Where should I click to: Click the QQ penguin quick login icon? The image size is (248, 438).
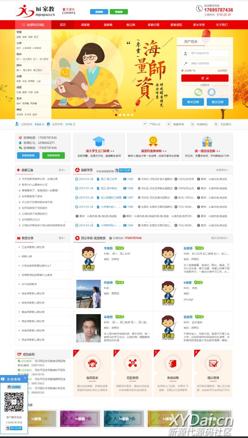click(x=211, y=92)
